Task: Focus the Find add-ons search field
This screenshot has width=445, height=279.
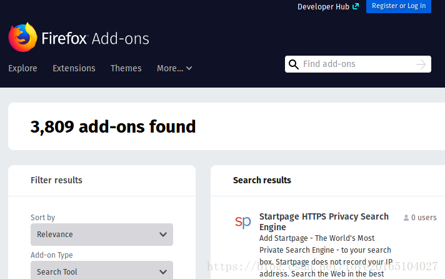Action: tap(358, 64)
